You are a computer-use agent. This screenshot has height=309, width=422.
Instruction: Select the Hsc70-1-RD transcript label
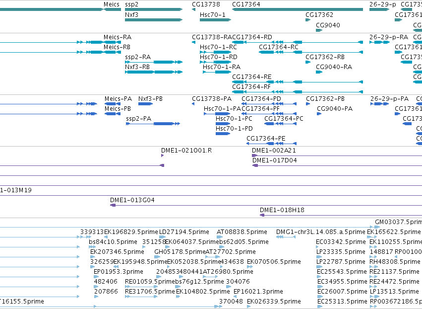click(218, 57)
